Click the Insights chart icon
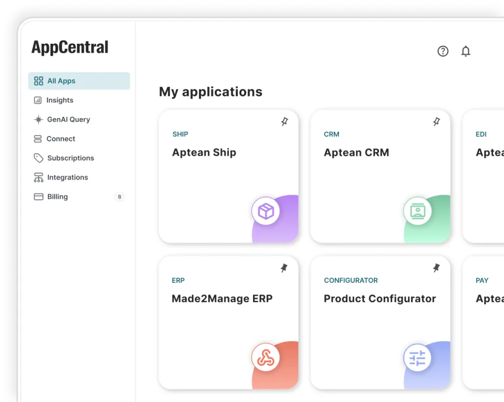504x402 pixels. coord(37,100)
